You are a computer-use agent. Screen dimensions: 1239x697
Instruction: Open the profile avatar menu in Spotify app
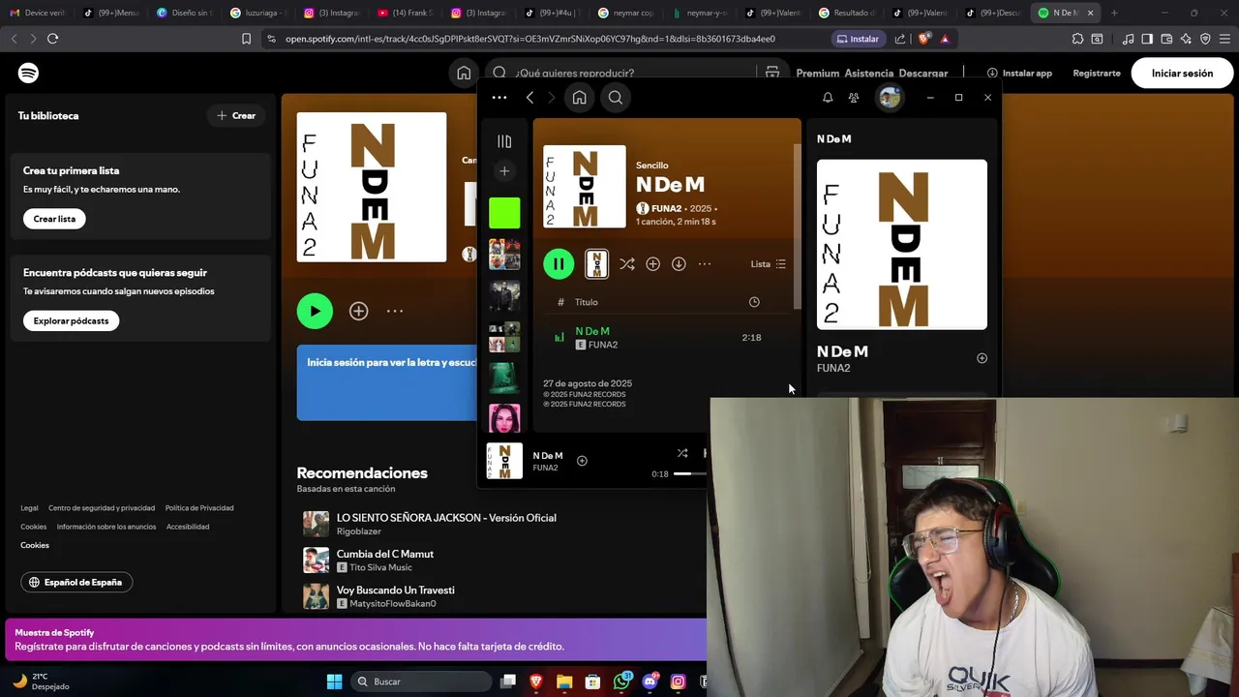click(x=890, y=98)
